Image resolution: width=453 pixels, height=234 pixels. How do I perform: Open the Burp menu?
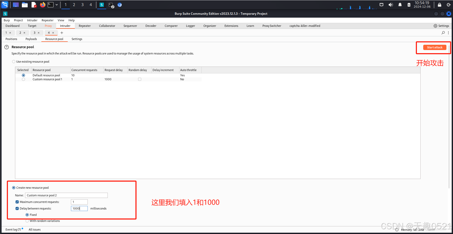pos(7,20)
